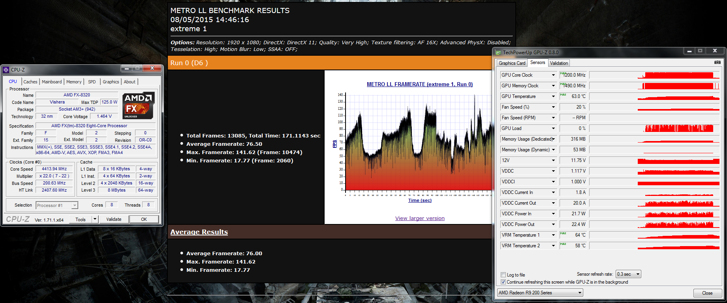
Task: Open the GPU Load sensor dropdown
Action: [553, 128]
